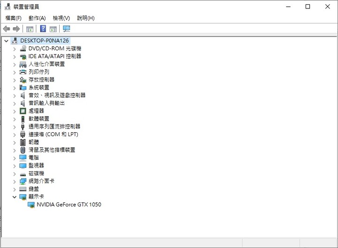Select the 滑鼠及其他指標裝置 label
The image size is (338, 248).
click(x=52, y=150)
